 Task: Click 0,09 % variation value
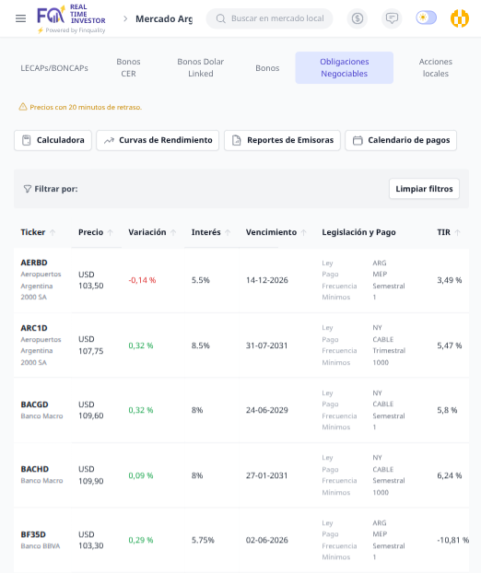pos(141,475)
